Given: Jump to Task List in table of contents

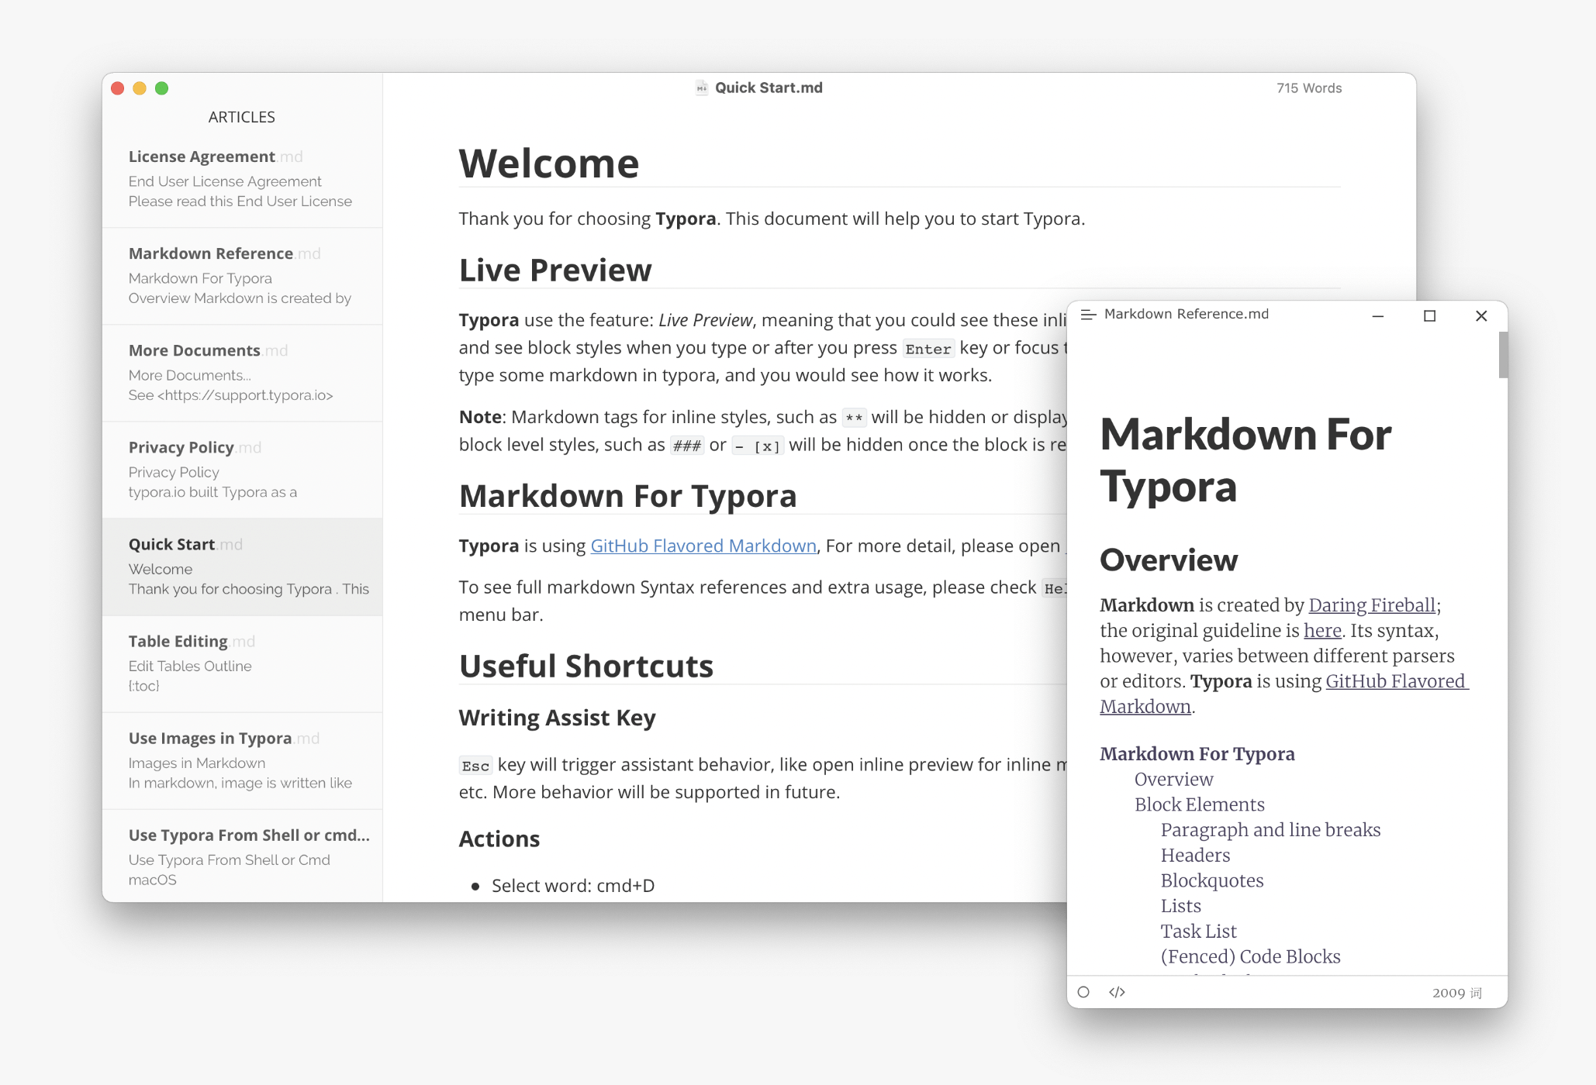Looking at the screenshot, I should 1198,932.
